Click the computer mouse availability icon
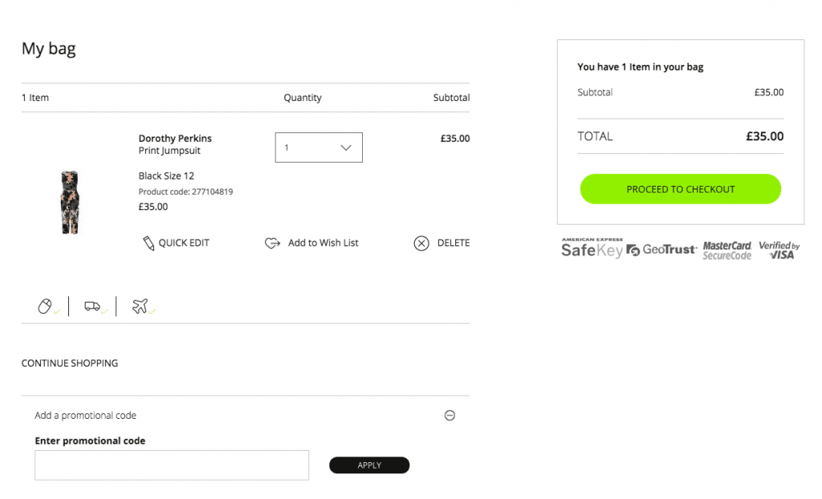Image resolution: width=822 pixels, height=499 pixels. coord(46,306)
